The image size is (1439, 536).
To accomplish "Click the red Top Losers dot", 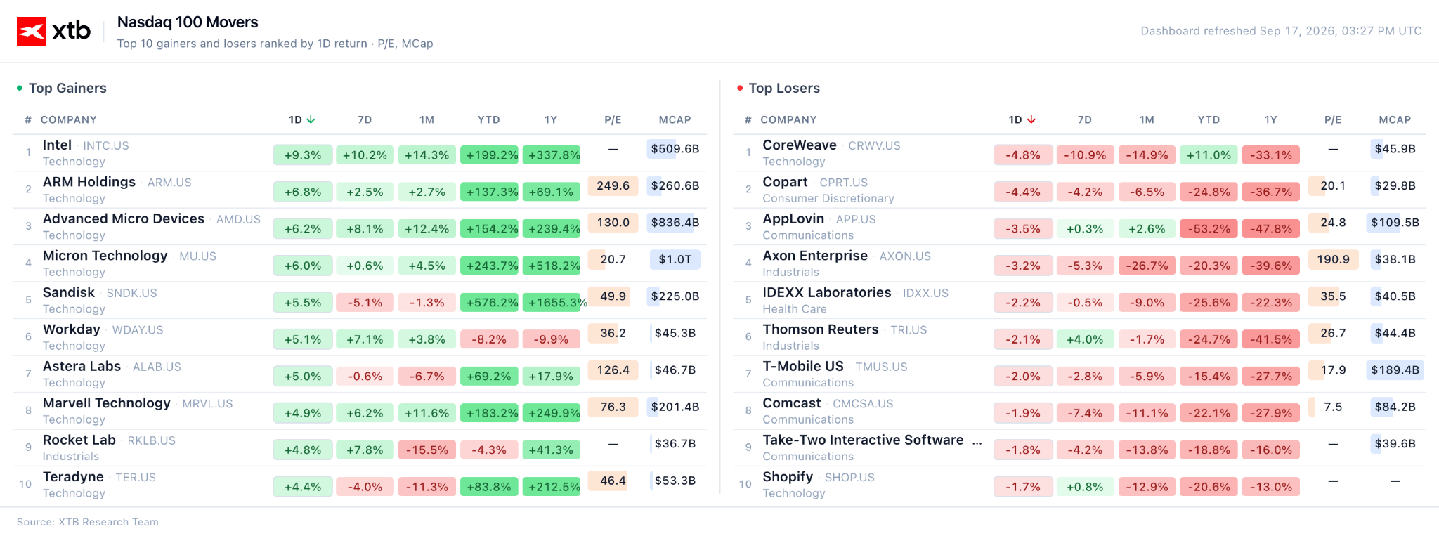I will (740, 89).
